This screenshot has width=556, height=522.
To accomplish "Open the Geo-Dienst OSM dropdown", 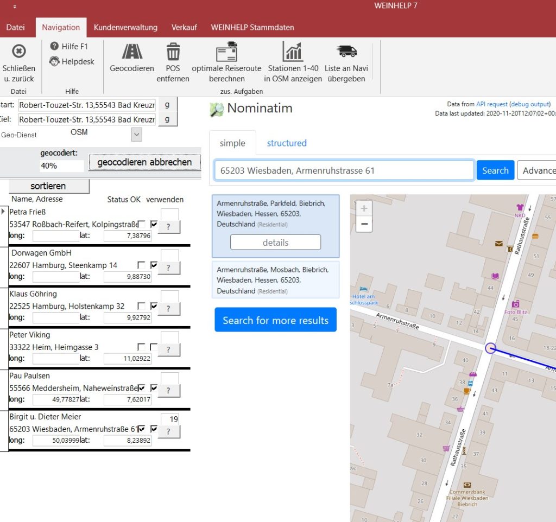I will pos(136,135).
